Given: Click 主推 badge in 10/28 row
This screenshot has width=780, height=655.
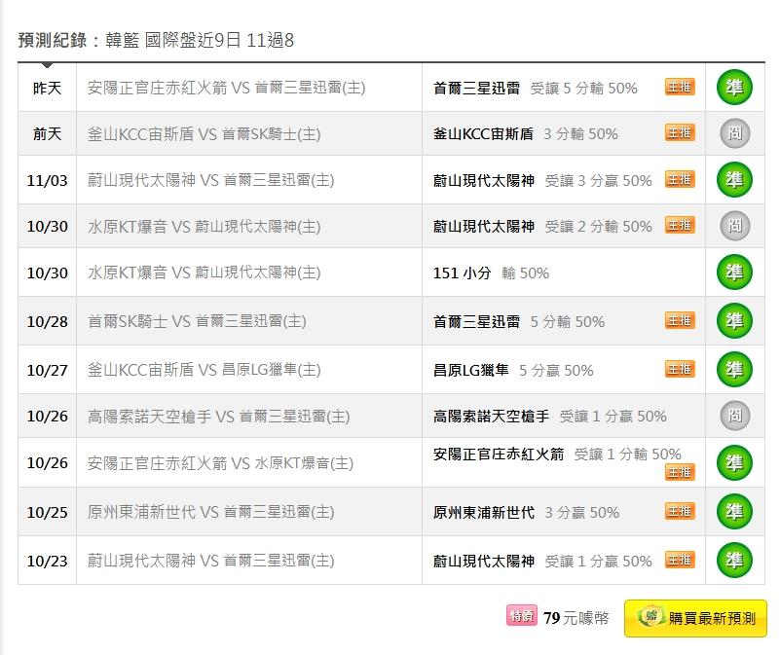Looking at the screenshot, I should (x=680, y=320).
